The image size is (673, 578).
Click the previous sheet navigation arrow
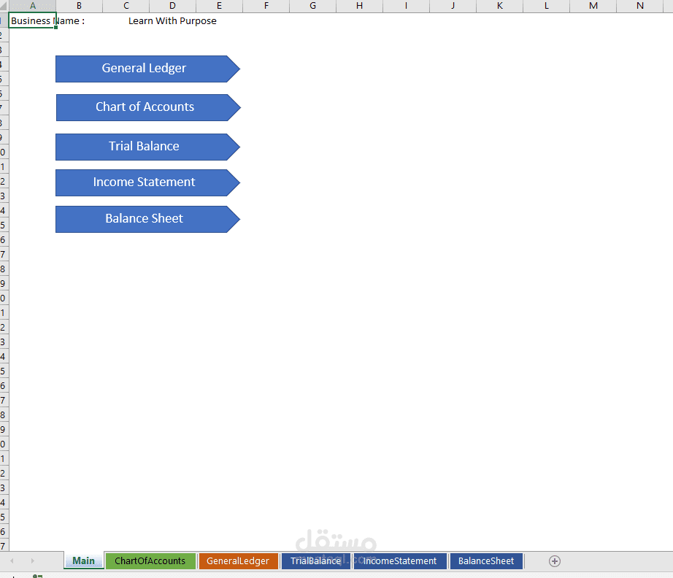[13, 560]
